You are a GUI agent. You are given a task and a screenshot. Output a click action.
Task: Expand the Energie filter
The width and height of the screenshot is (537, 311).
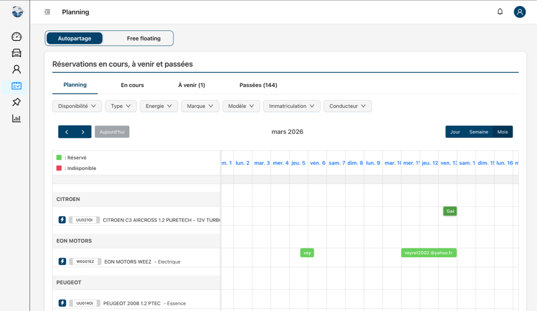(159, 106)
